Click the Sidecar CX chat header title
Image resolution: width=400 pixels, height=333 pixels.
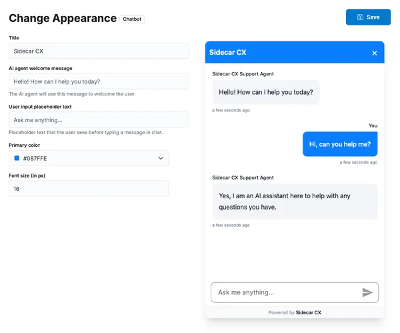[x=228, y=52]
